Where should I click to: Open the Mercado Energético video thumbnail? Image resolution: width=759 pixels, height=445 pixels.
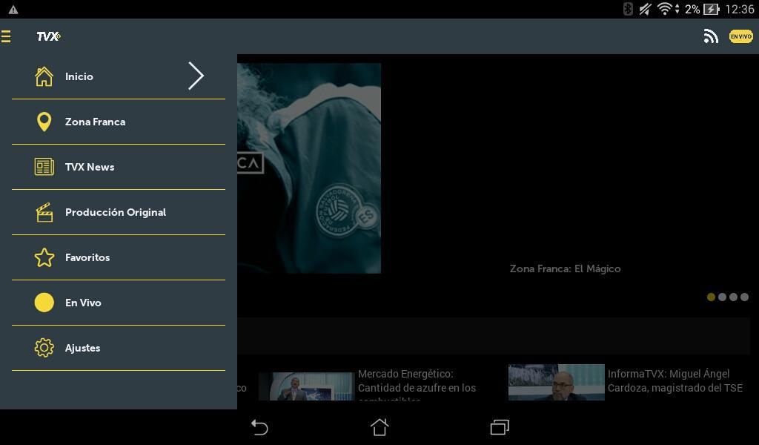click(x=306, y=386)
